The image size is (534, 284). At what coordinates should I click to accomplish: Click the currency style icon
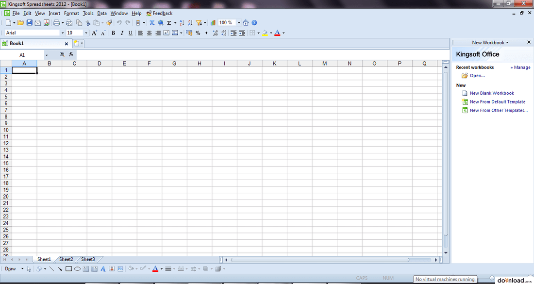click(189, 33)
